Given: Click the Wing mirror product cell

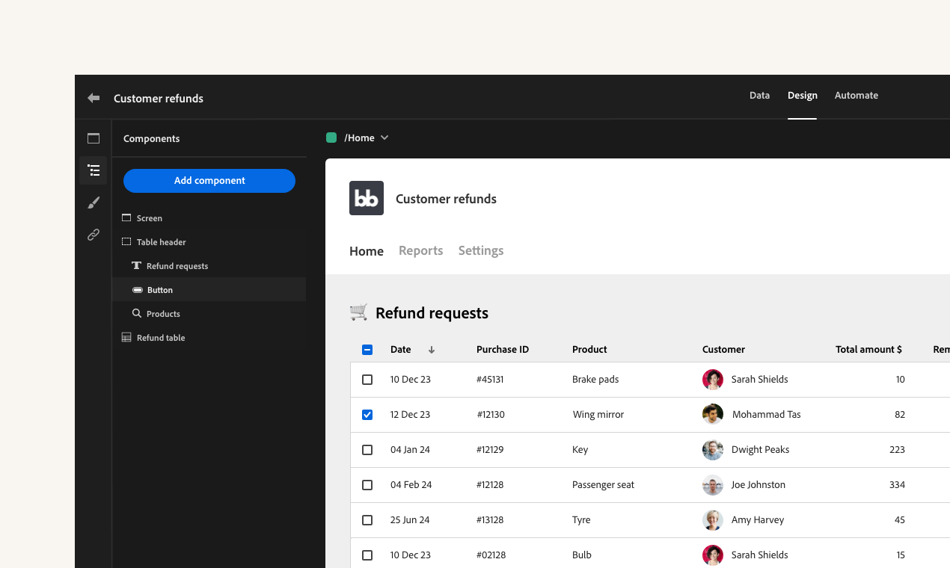Looking at the screenshot, I should (x=598, y=415).
